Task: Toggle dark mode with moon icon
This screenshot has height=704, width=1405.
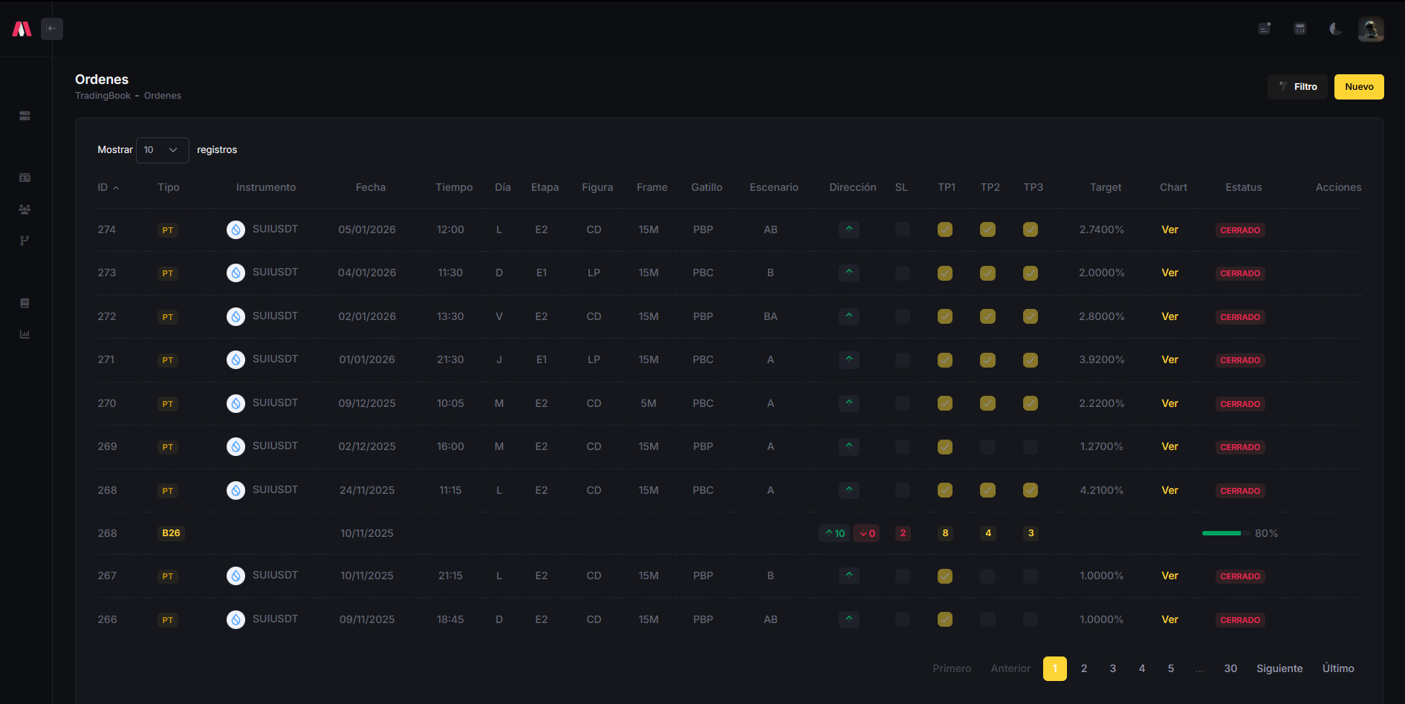Action: pos(1335,29)
